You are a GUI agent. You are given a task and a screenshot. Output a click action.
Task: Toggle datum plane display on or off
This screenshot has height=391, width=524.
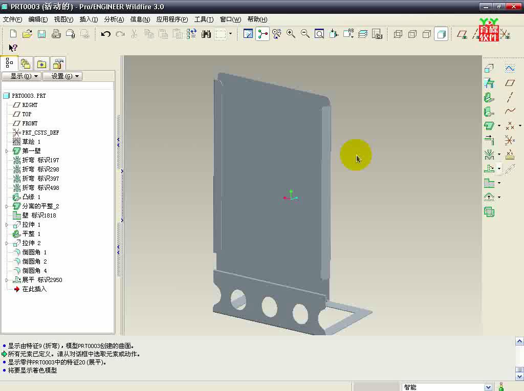click(x=462, y=34)
